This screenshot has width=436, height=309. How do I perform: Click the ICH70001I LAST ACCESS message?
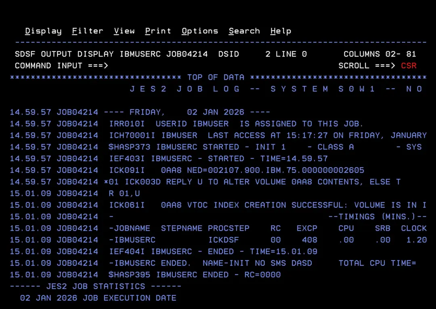pos(268,136)
